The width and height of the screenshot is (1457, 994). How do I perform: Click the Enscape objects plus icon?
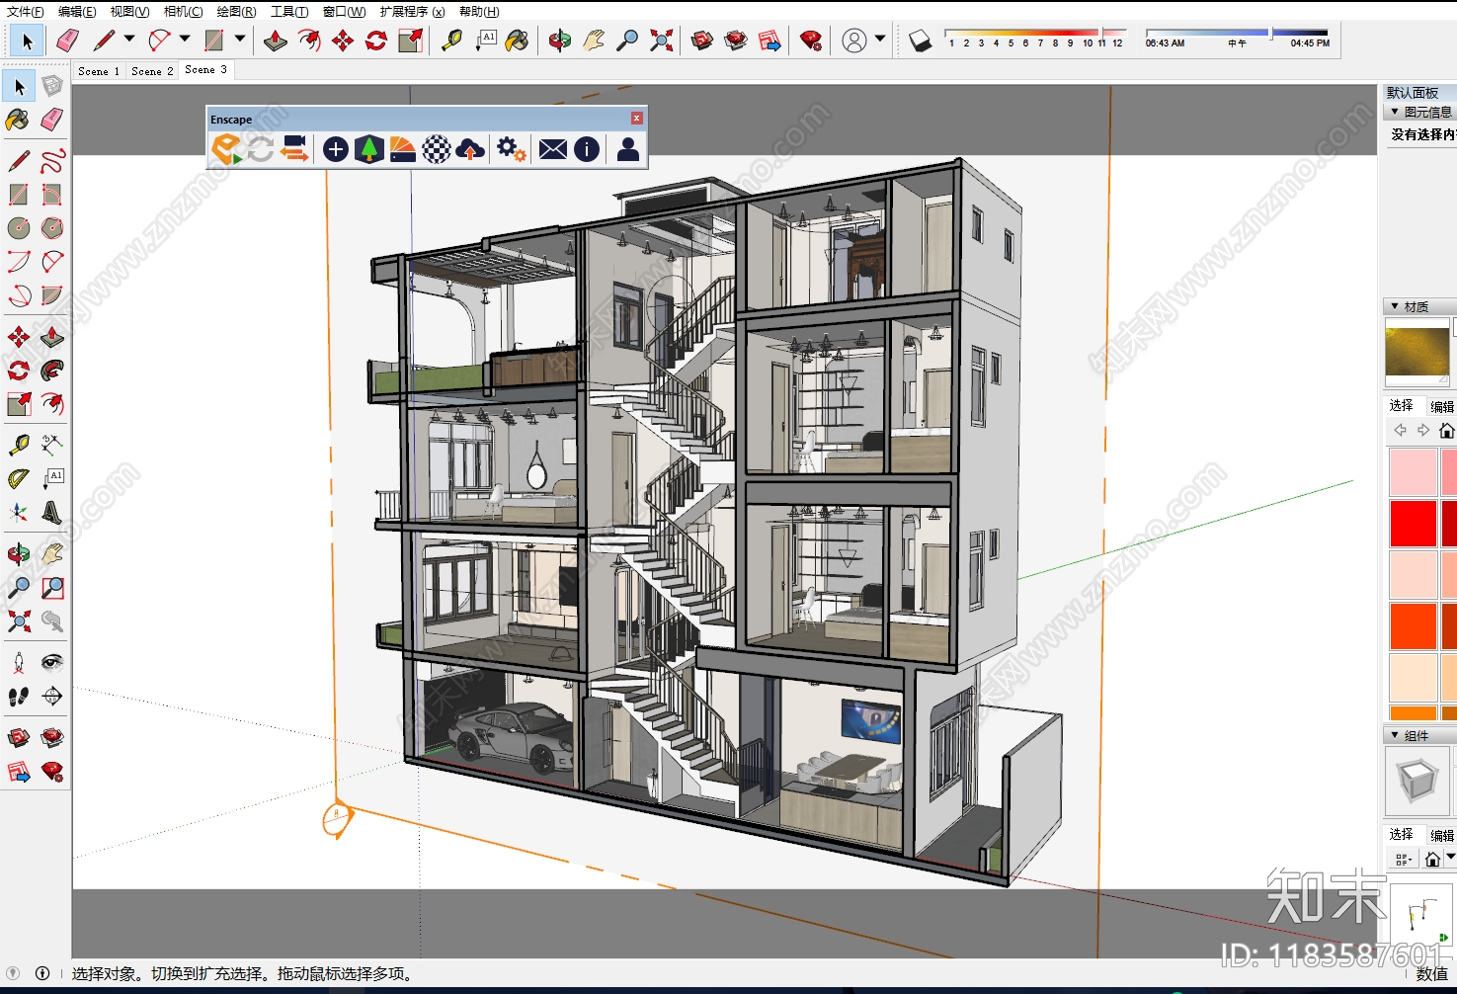(x=335, y=149)
